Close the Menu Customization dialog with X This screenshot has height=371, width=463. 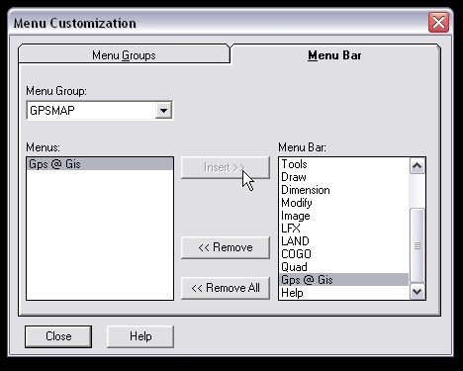(438, 23)
